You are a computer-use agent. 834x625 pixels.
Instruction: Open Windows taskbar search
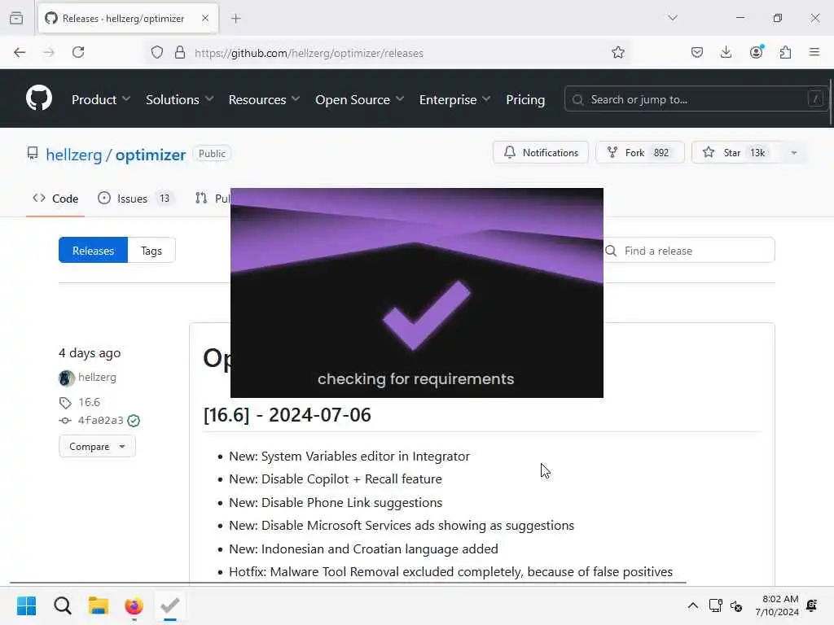62,605
